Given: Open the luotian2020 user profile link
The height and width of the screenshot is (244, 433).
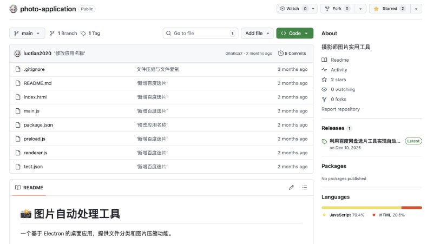Looking at the screenshot, I should 37,53.
